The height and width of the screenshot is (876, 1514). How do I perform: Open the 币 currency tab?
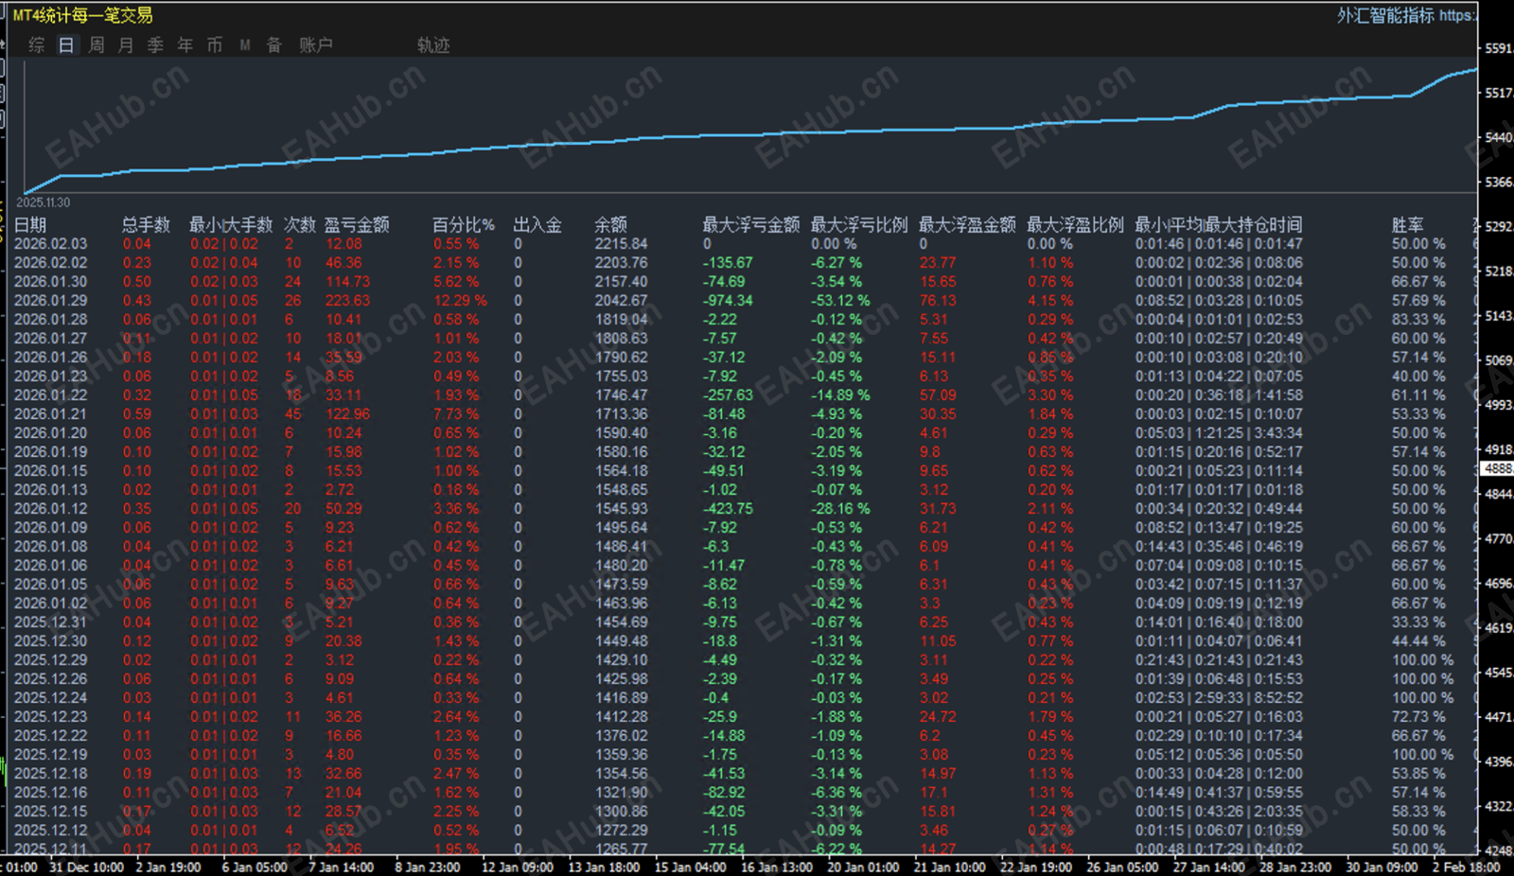click(x=215, y=44)
